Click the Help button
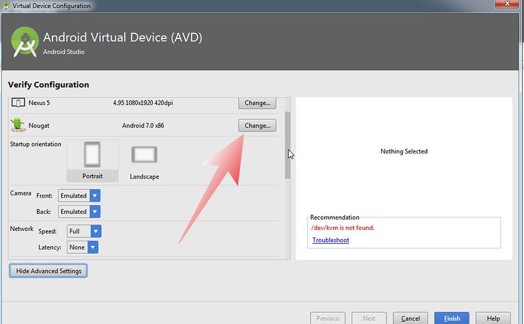 click(x=494, y=318)
